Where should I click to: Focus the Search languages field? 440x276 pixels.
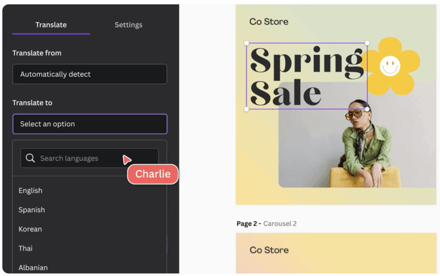click(89, 158)
